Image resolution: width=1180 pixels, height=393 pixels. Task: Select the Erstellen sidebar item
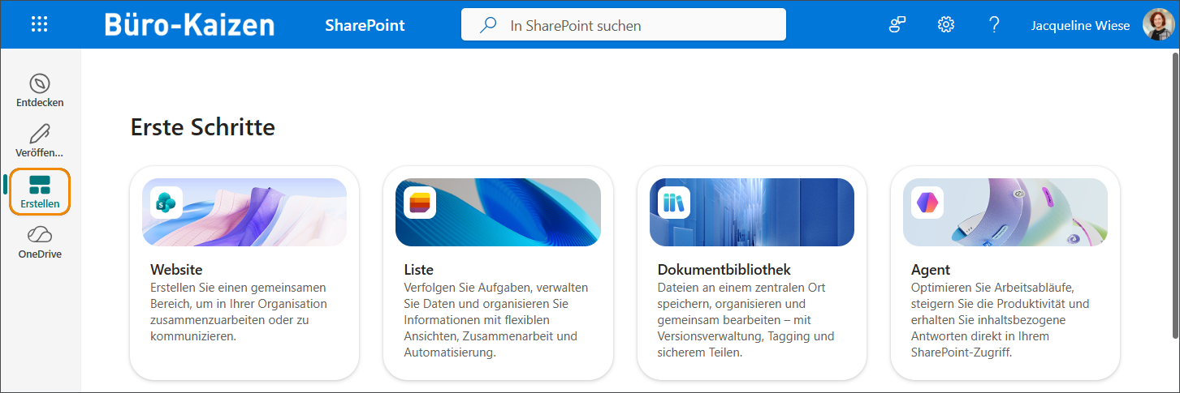[40, 192]
